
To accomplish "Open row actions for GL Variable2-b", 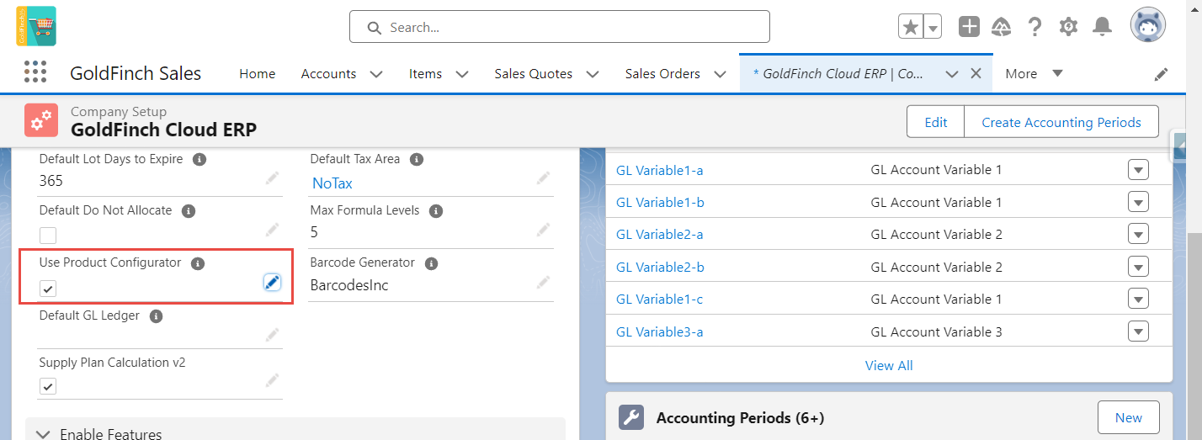I will 1138,267.
